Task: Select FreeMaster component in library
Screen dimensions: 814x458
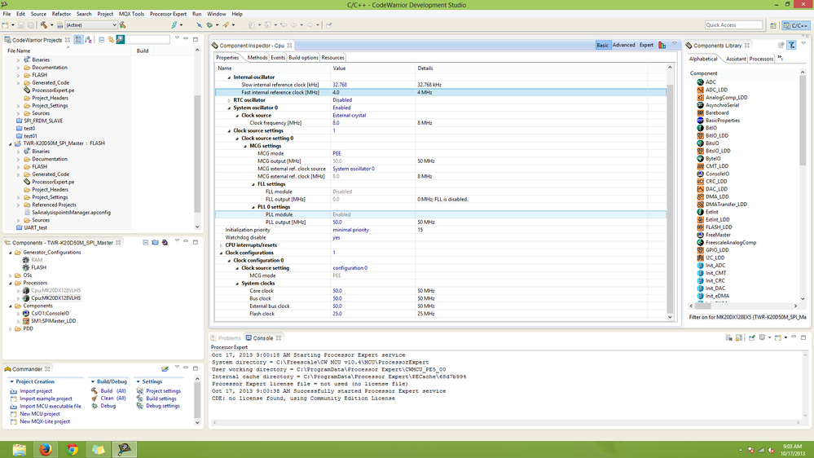Action: coord(718,235)
